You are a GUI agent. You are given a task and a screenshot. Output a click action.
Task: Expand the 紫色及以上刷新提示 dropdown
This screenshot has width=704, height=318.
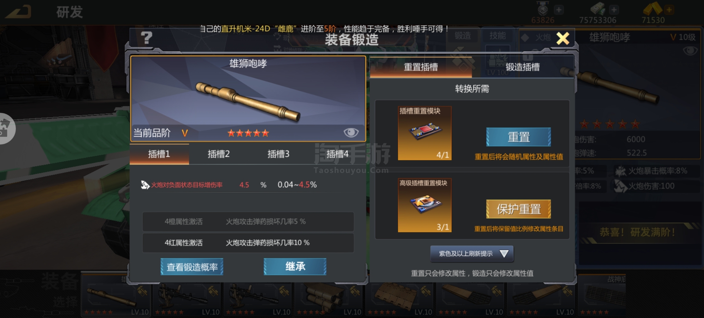[472, 254]
